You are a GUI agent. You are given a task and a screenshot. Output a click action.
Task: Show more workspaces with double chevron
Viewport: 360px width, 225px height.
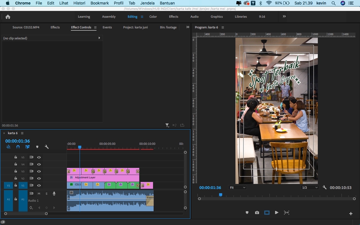point(284,16)
